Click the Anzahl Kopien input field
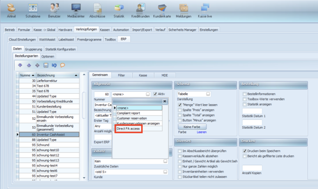 pyautogui.click(x=252, y=168)
